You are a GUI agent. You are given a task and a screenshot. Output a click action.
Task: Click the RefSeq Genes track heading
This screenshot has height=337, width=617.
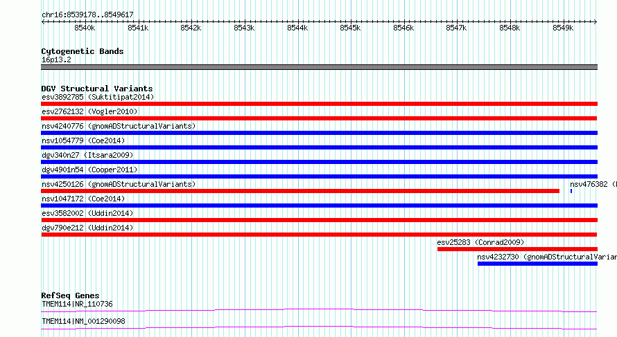pos(70,295)
